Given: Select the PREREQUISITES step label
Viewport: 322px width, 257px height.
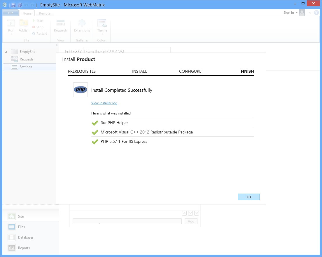Looking at the screenshot, I should point(82,71).
